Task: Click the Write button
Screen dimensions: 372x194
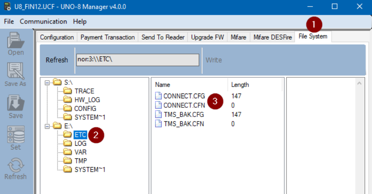Action: [214, 60]
